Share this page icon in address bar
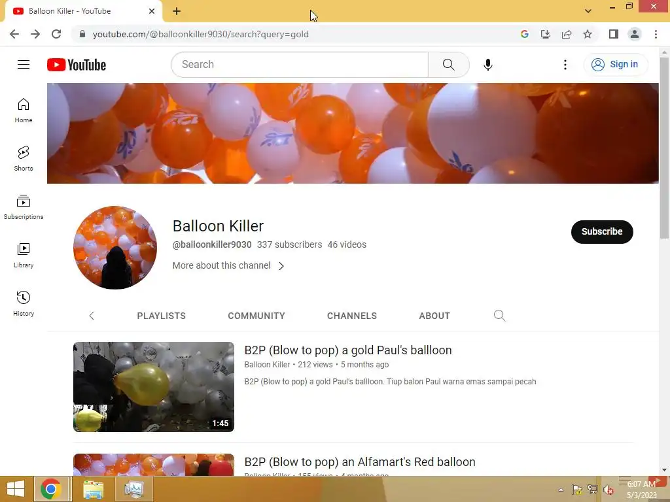The height and width of the screenshot is (502, 670). click(x=567, y=34)
